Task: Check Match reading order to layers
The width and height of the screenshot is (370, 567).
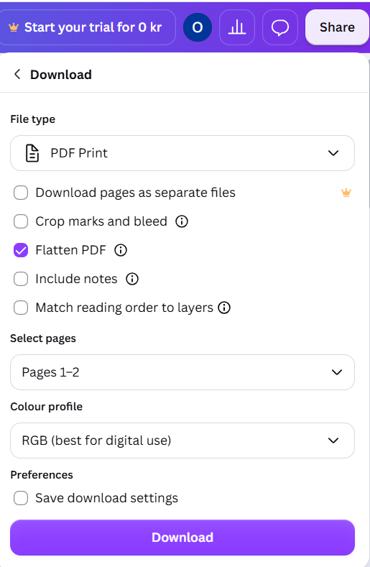Action: click(21, 308)
